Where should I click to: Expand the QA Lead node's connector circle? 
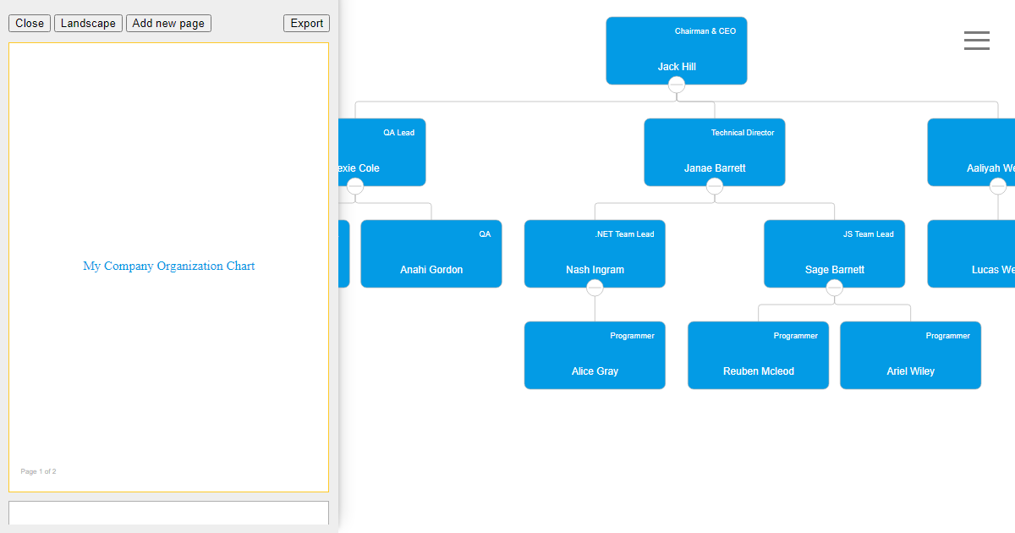point(355,185)
